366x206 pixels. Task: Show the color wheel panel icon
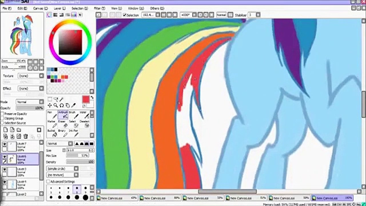coord(49,15)
